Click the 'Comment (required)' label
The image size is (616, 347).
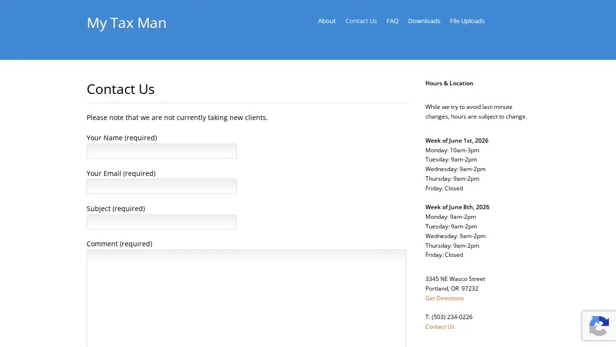(119, 243)
